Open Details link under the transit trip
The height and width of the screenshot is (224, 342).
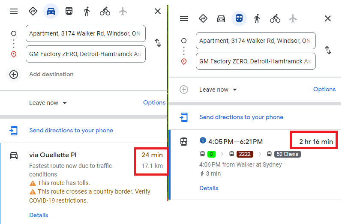[x=209, y=188]
